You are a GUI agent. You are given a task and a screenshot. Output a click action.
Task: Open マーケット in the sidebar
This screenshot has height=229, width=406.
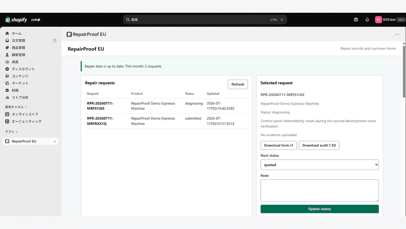tap(20, 84)
